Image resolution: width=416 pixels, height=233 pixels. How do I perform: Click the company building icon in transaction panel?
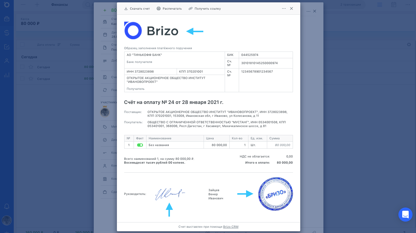[x=105, y=179]
